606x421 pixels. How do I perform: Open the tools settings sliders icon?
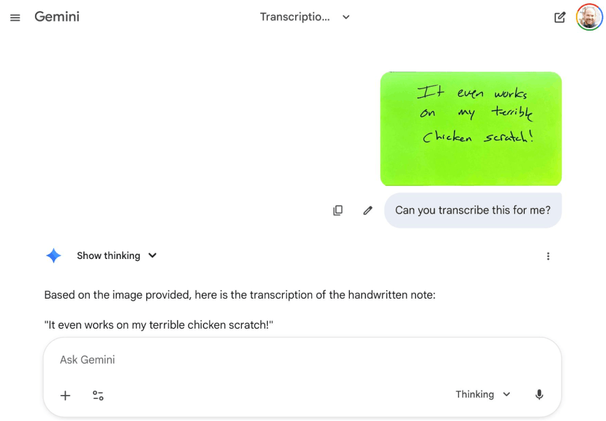click(98, 395)
